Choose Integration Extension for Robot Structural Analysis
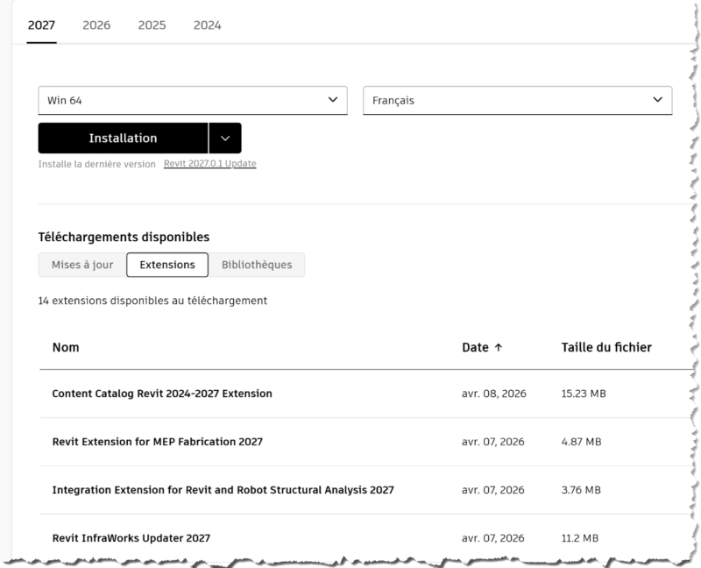 (x=223, y=490)
